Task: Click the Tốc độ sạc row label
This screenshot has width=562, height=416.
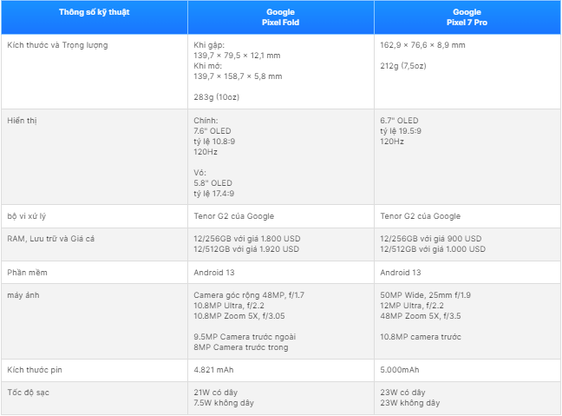Action: coord(29,393)
